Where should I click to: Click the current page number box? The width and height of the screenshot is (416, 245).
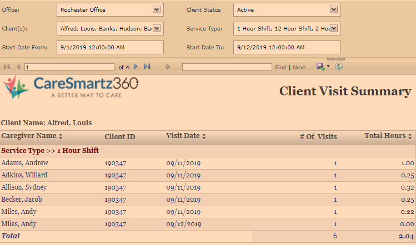click(69, 67)
